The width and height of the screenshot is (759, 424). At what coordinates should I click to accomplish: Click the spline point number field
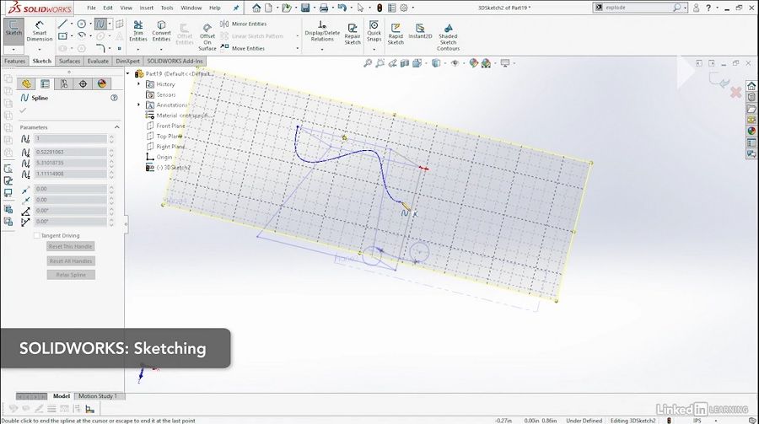tap(70, 139)
